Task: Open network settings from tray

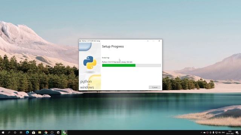Action: coord(217,132)
